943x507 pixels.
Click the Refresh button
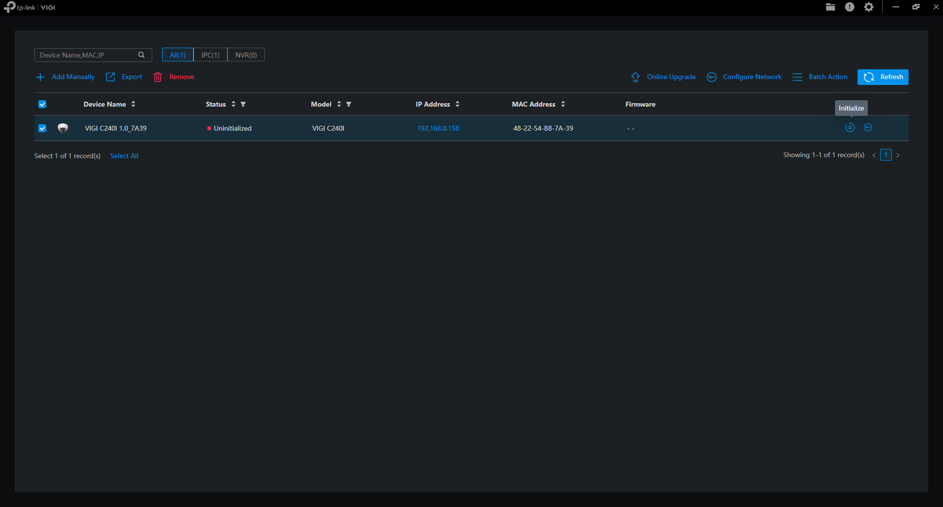coord(883,77)
